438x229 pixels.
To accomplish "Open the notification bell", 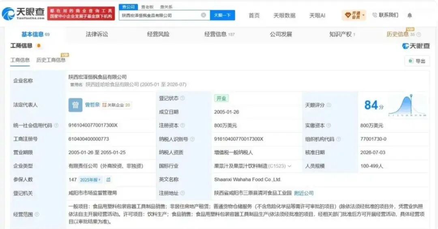I will point(410,15).
